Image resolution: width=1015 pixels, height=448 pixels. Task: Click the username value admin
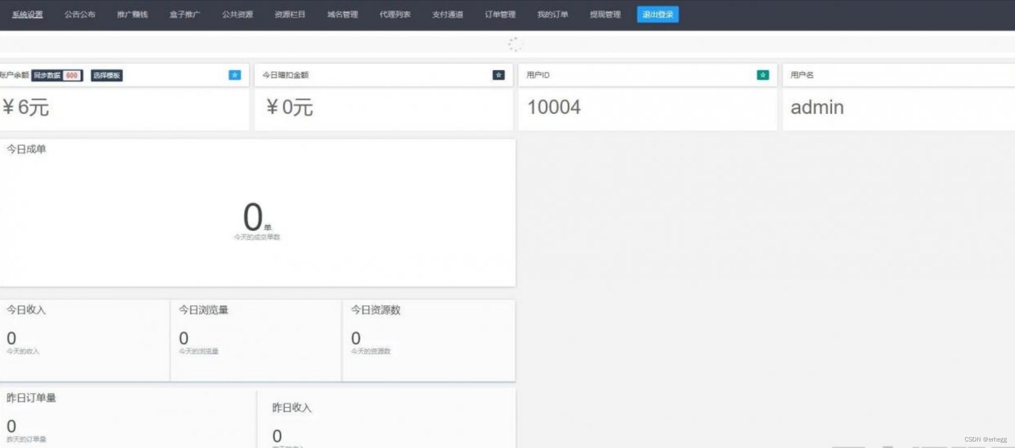[817, 107]
